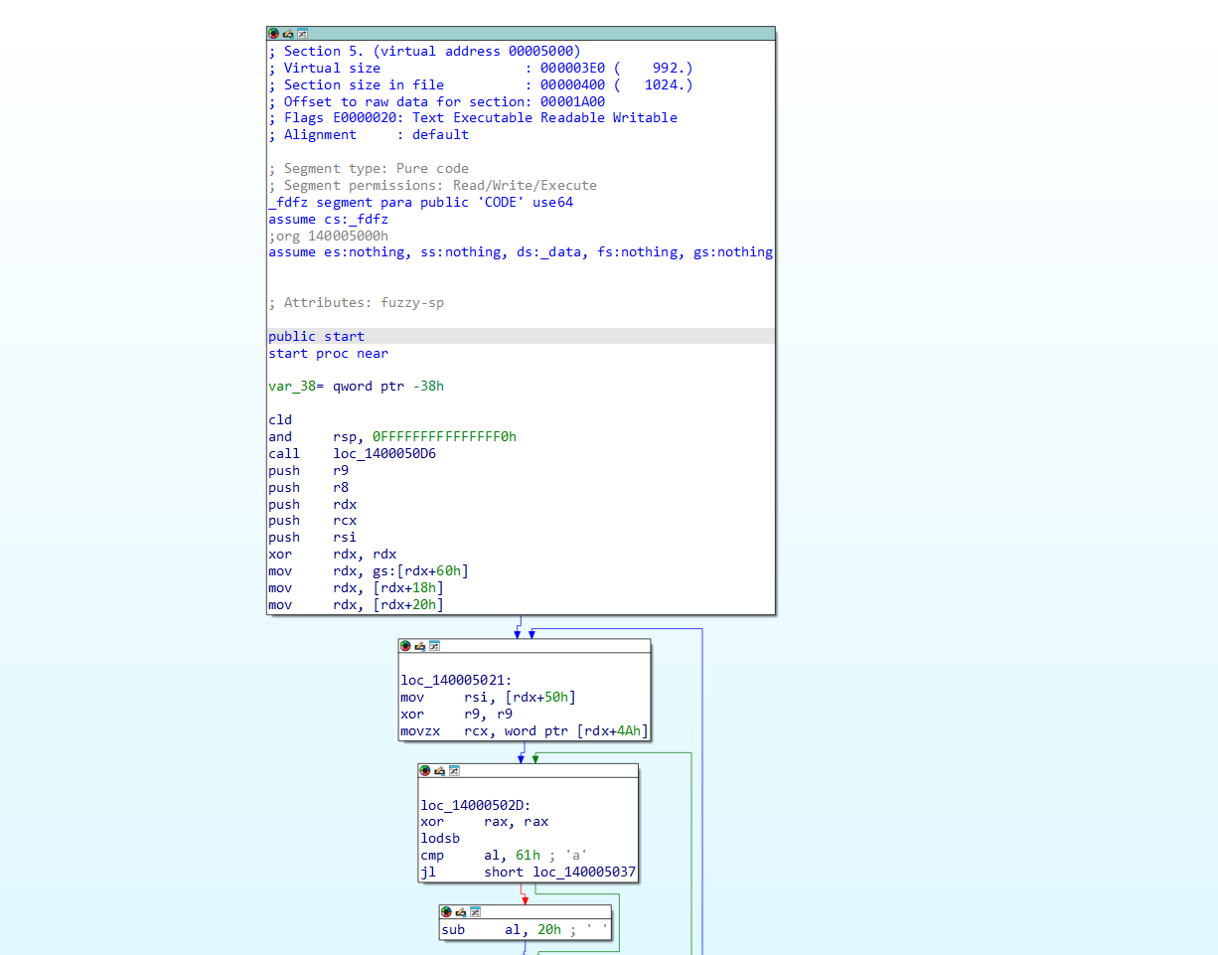Click the 'Section size in file' comment line
This screenshot has height=955, width=1218.
[481, 84]
